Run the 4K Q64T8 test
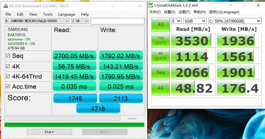Screen dimensions: 265x139 click(160, 56)
